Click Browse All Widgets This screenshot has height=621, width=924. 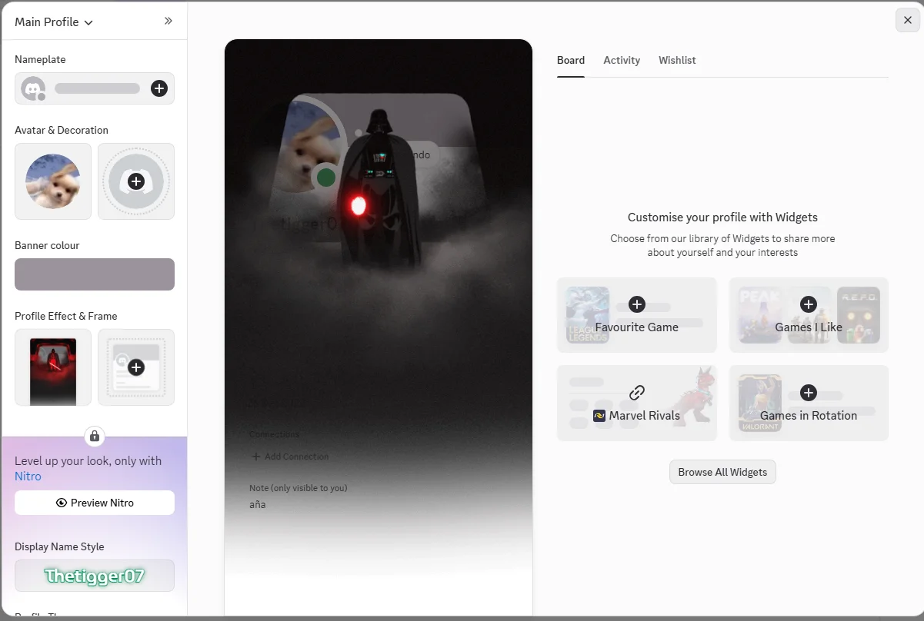tap(722, 472)
